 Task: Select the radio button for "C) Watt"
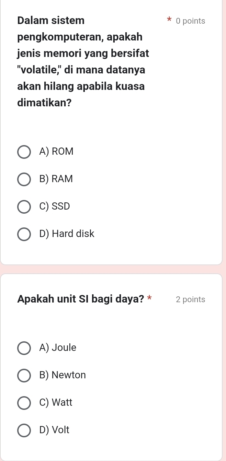(x=24, y=403)
